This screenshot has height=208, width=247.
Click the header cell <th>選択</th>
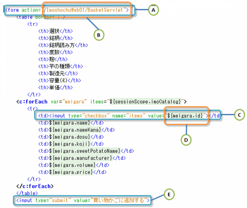[55, 31]
